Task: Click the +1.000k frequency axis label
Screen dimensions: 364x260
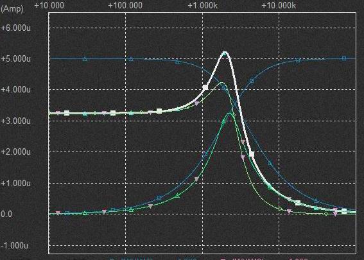Action: pyautogui.click(x=202, y=5)
